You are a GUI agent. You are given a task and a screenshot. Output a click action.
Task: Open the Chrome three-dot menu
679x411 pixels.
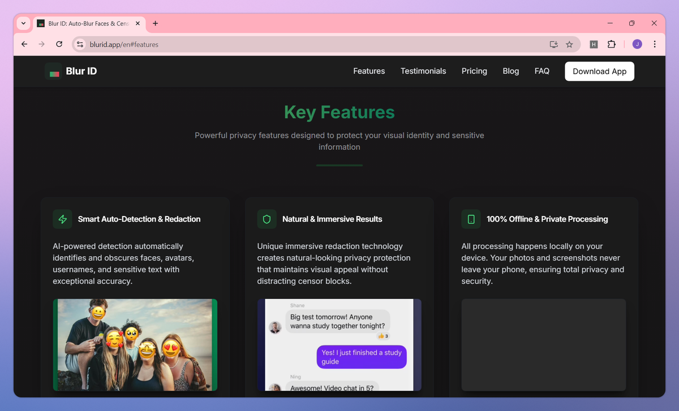pos(655,44)
